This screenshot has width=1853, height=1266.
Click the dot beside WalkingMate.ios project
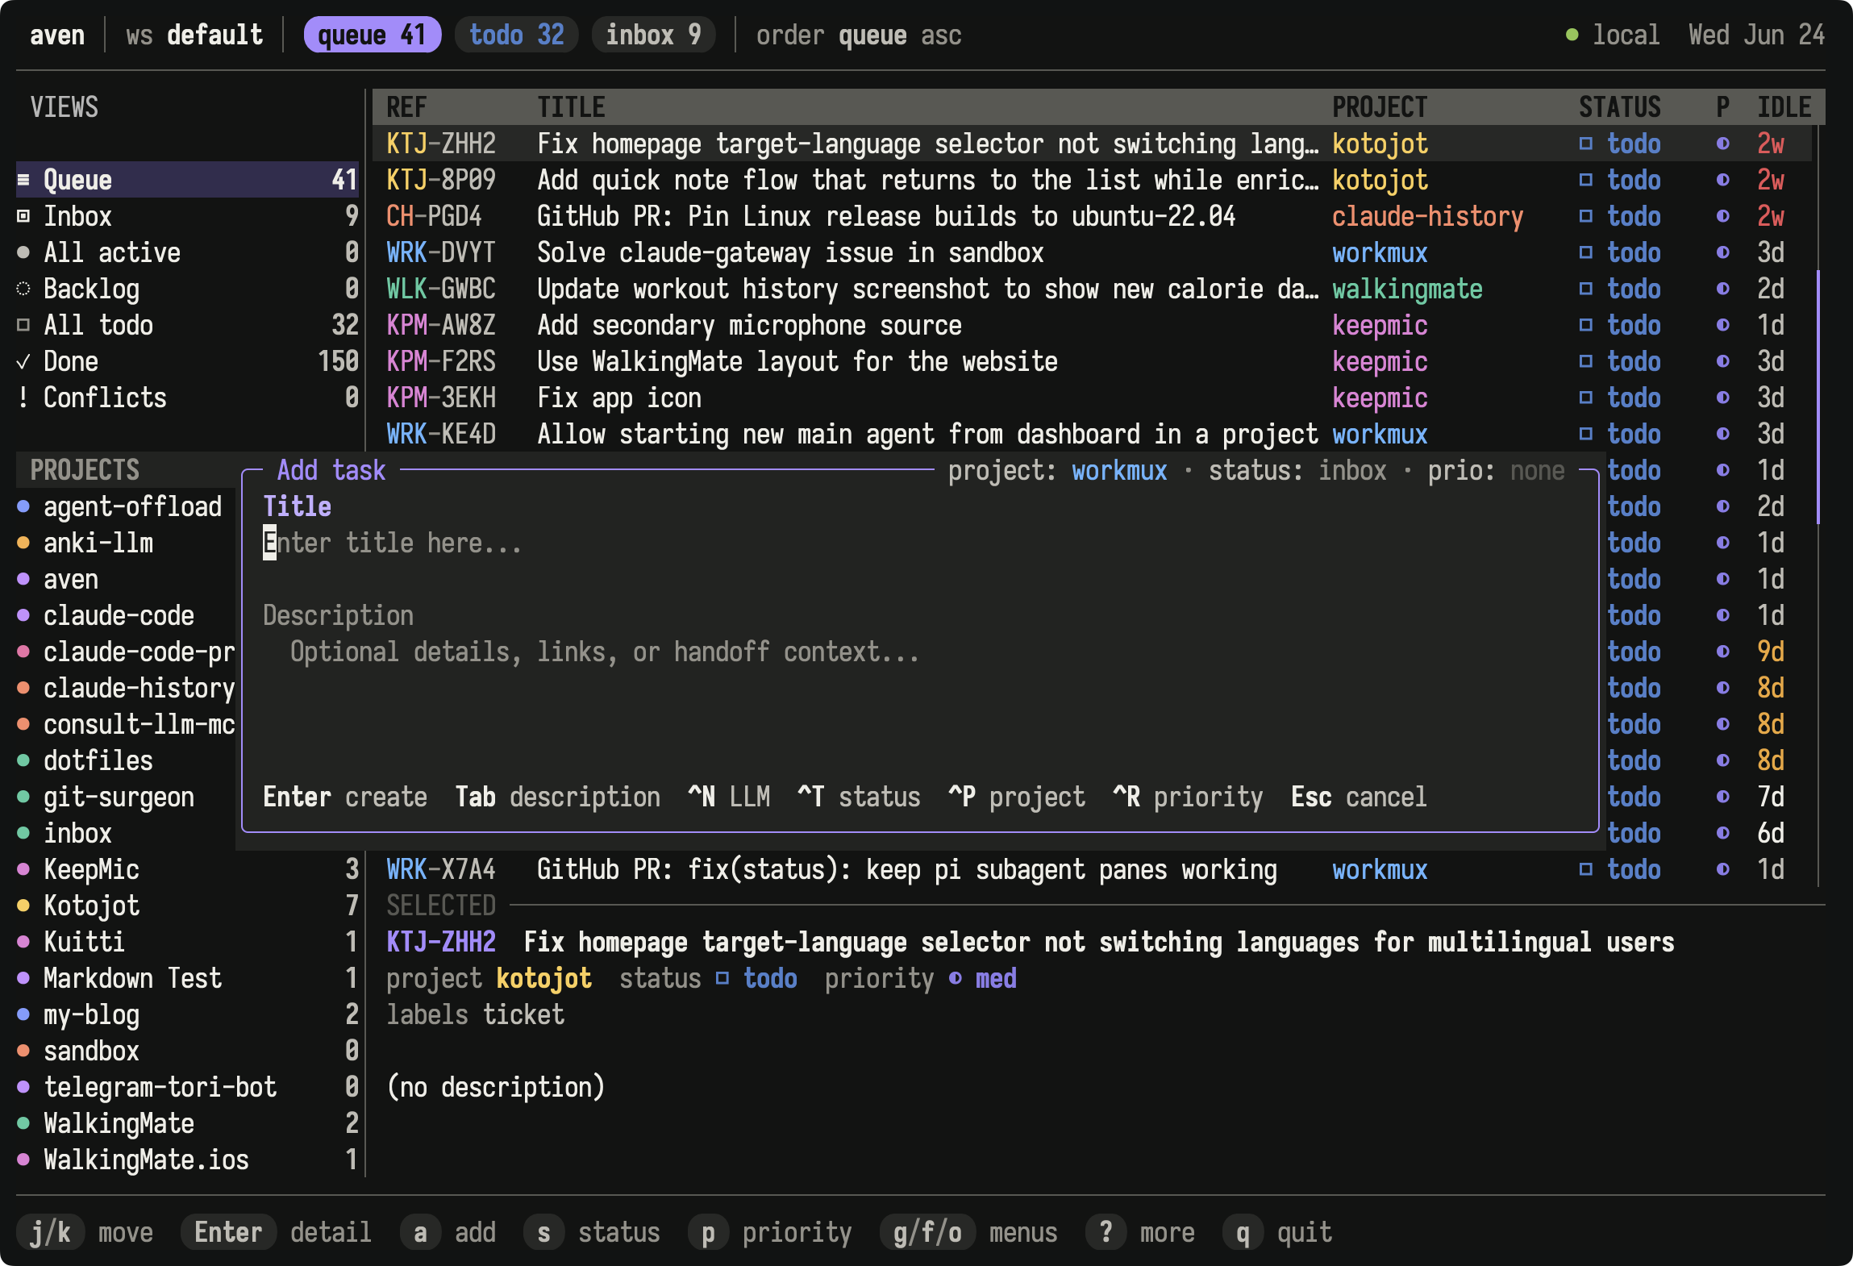pos(23,1160)
